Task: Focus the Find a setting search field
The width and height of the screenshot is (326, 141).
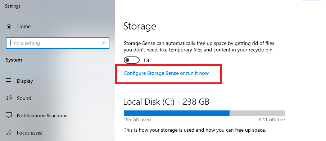Action: pos(58,43)
